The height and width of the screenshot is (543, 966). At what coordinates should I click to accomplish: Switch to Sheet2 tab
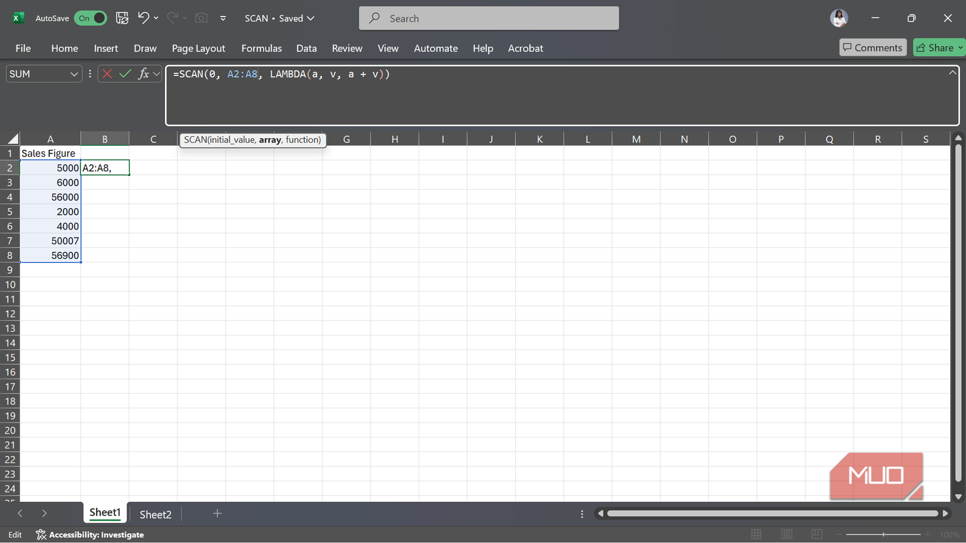pyautogui.click(x=156, y=514)
